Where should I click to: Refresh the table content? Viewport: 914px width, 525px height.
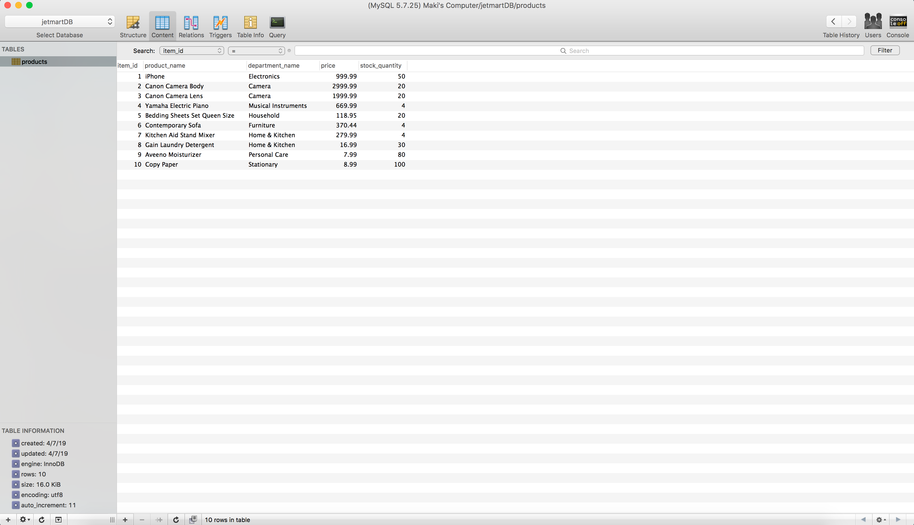click(176, 520)
